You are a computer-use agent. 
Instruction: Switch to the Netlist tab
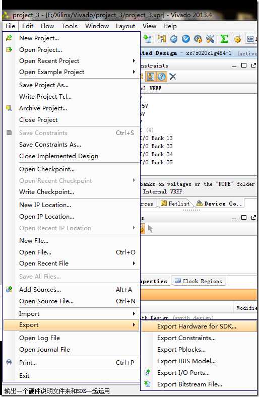click(x=175, y=204)
